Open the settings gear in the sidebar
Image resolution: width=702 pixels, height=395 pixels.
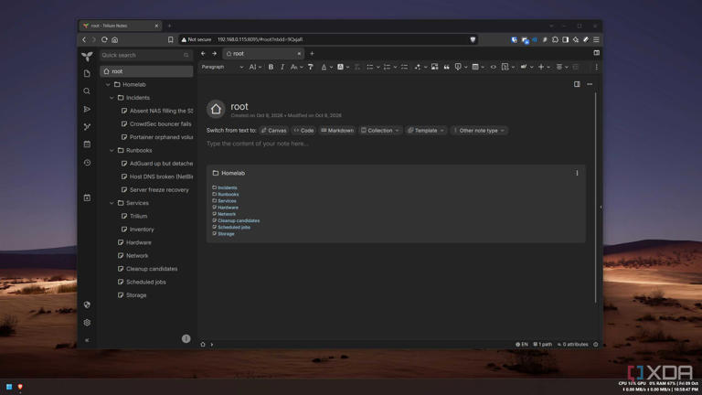tap(88, 323)
